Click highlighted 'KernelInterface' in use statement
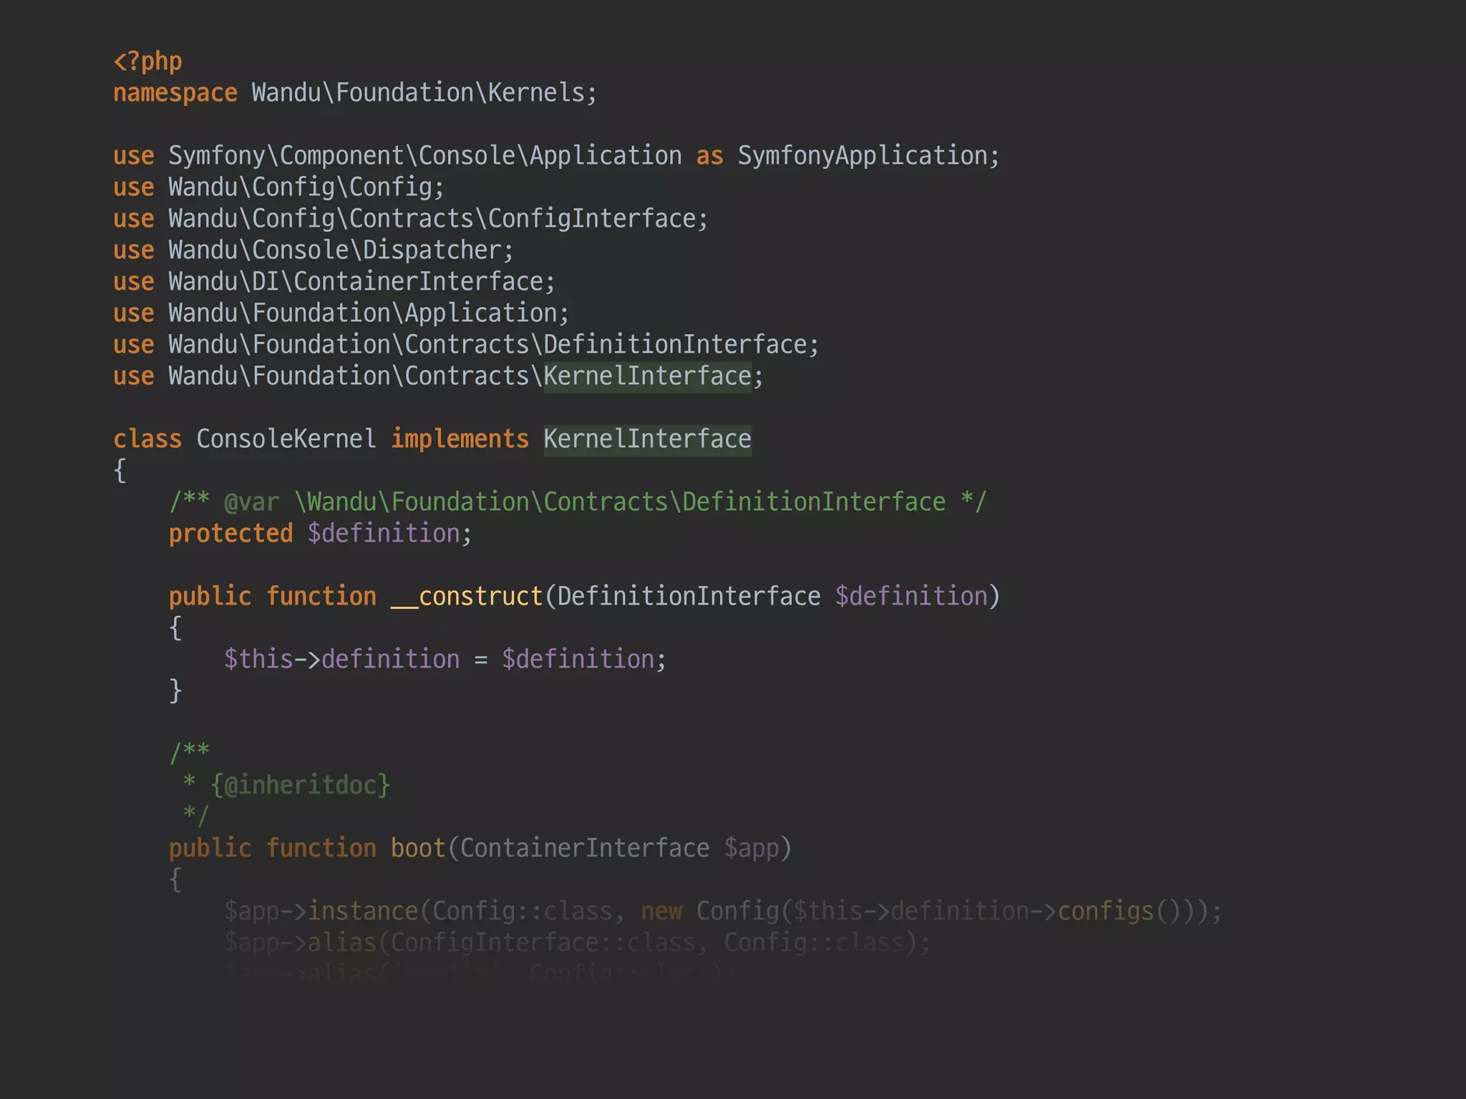This screenshot has height=1099, width=1466. coord(647,376)
